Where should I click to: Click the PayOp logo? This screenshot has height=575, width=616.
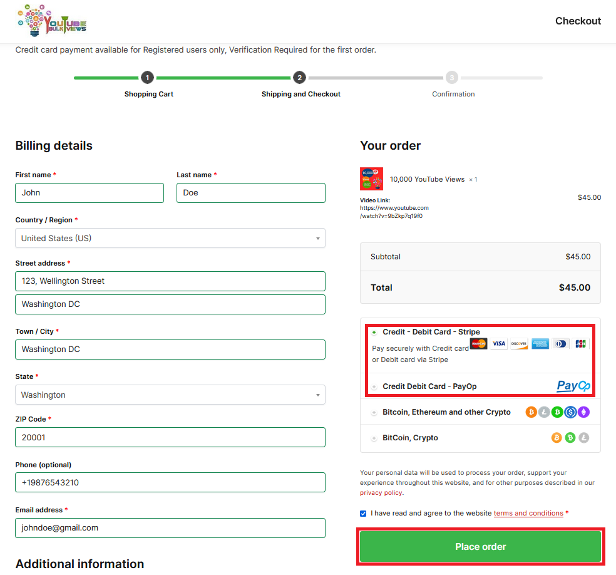[573, 386]
